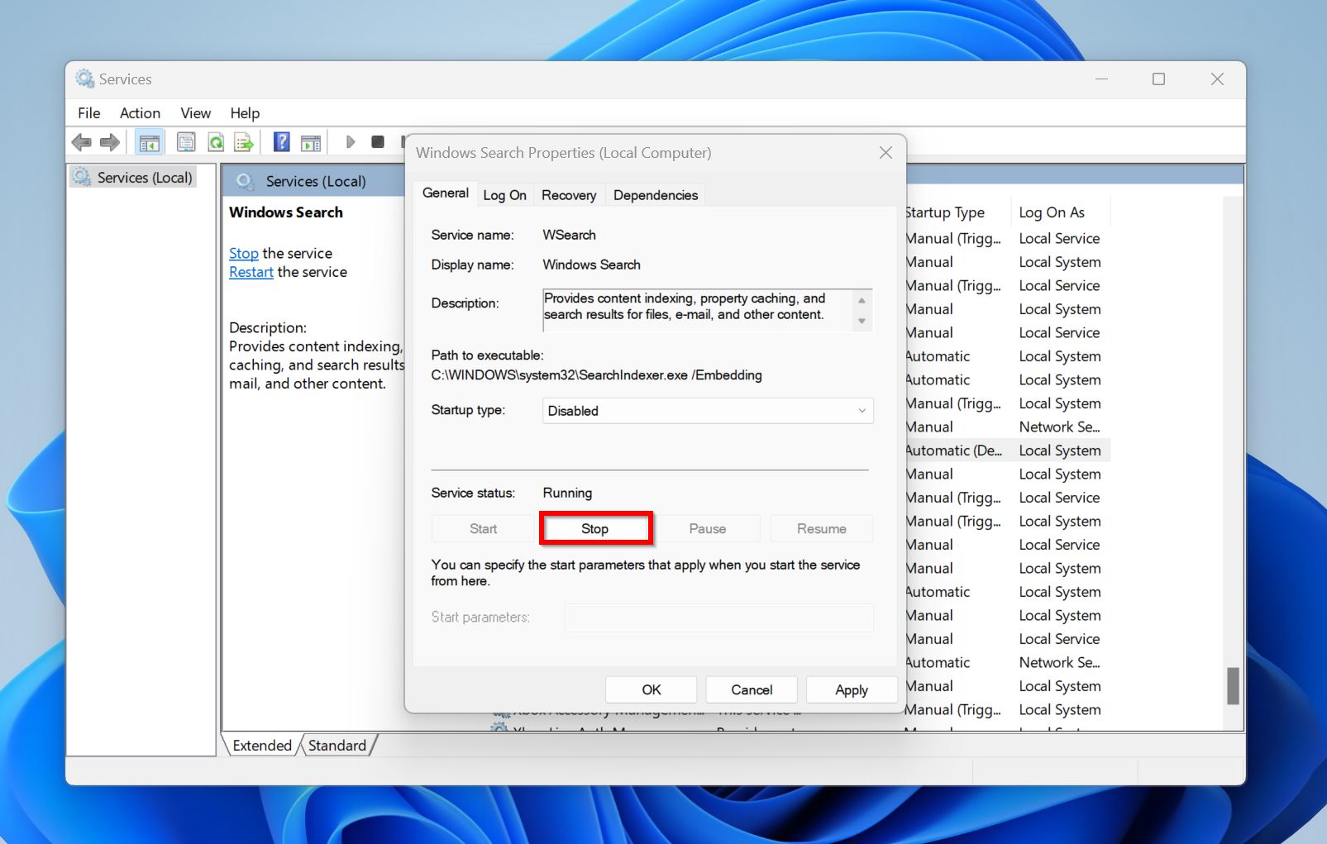Close the Services window
The width and height of the screenshot is (1327, 844).
click(x=1217, y=79)
